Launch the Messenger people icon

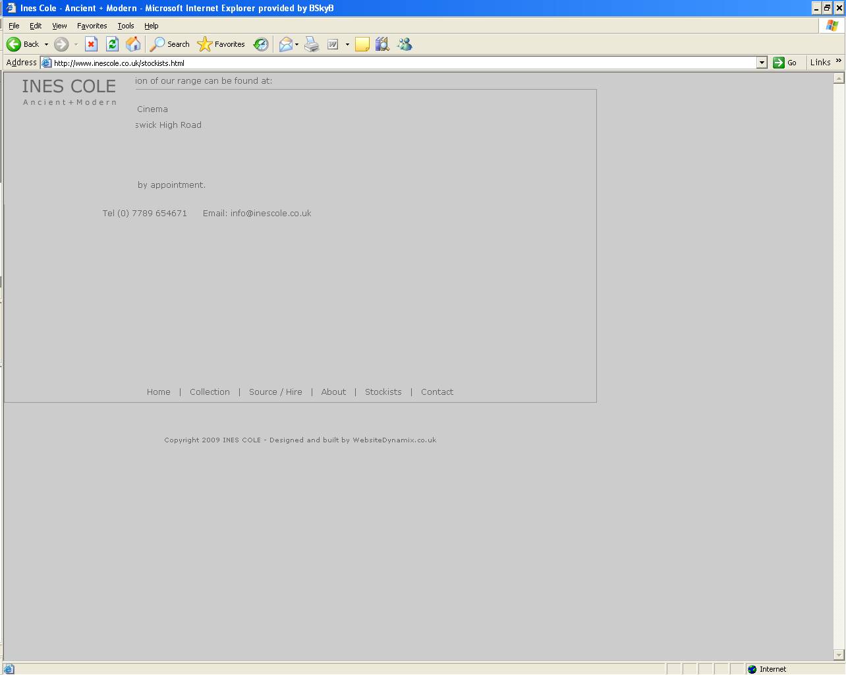tap(405, 44)
